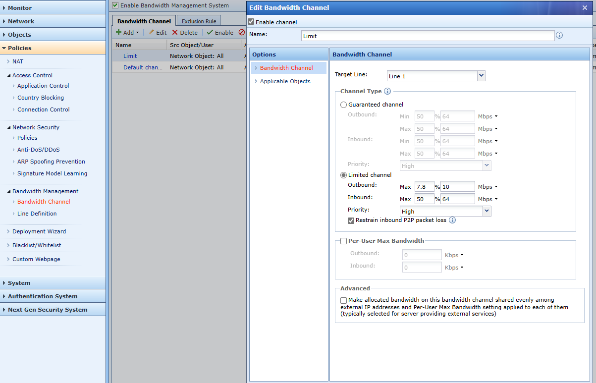Image resolution: width=596 pixels, height=383 pixels.
Task: Close the Edit Bandwidth Channel dialog
Action: point(585,7)
